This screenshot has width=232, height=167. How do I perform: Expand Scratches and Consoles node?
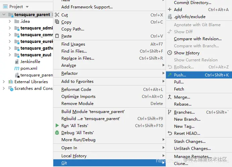click(x=4, y=89)
